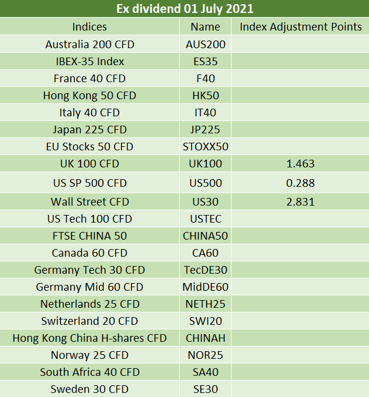Screen dimensions: 369x397
Task: Select the NOR25 symbol cell
Action: tap(206, 355)
